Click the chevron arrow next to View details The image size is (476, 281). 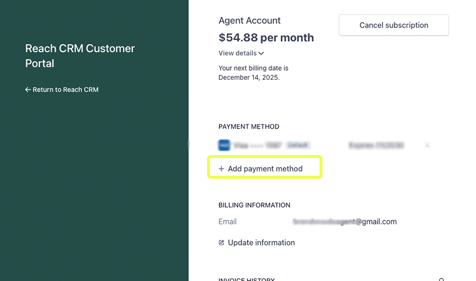(x=261, y=53)
